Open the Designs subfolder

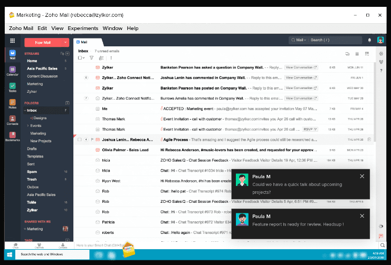tap(40, 118)
